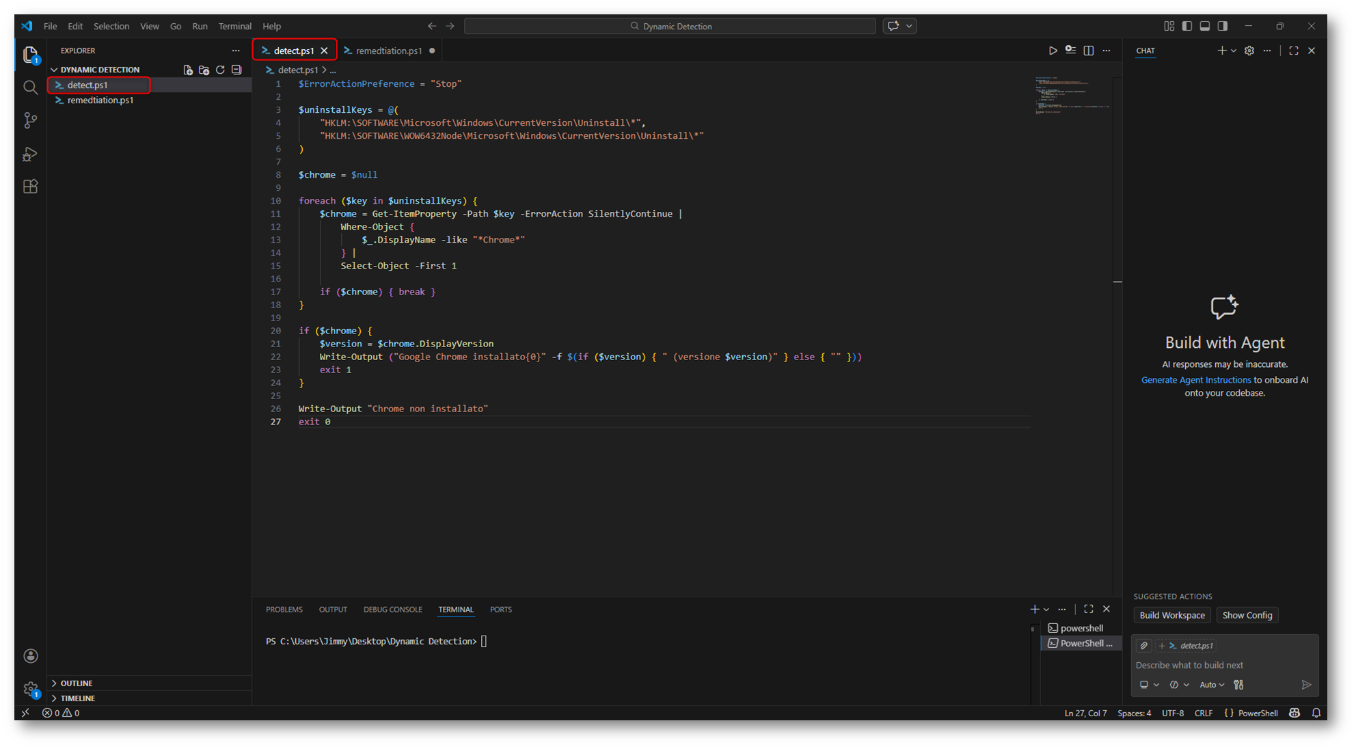This screenshot has height=749, width=1356.
Task: Refresh the Explorer file tree
Action: (220, 70)
